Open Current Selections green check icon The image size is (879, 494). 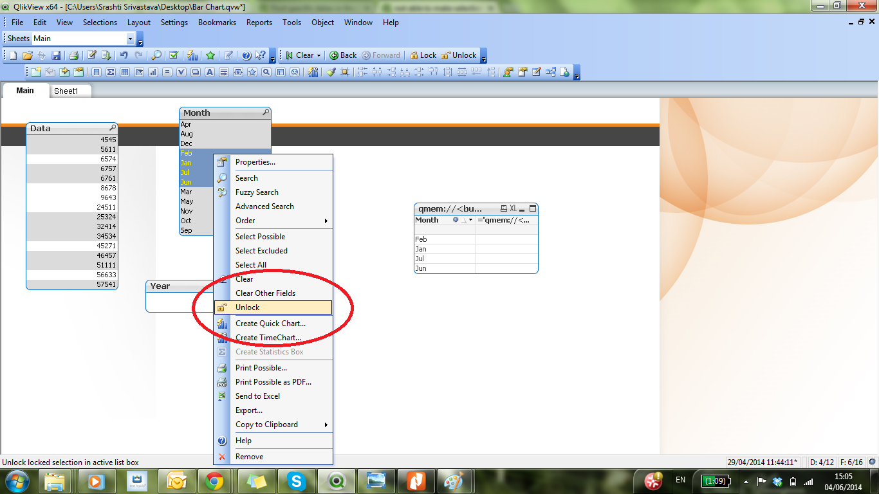174,55
